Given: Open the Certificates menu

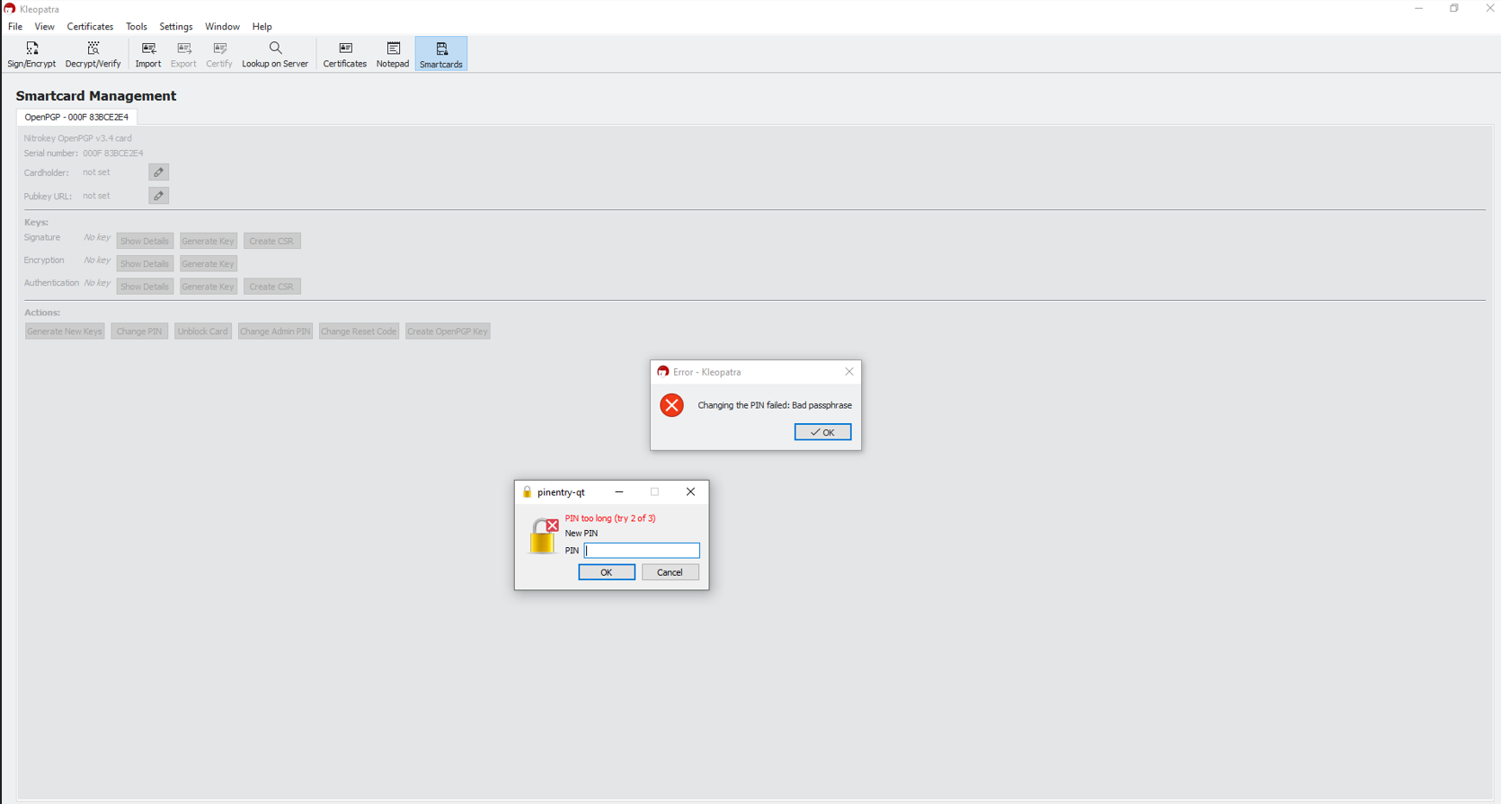Looking at the screenshot, I should (x=90, y=27).
